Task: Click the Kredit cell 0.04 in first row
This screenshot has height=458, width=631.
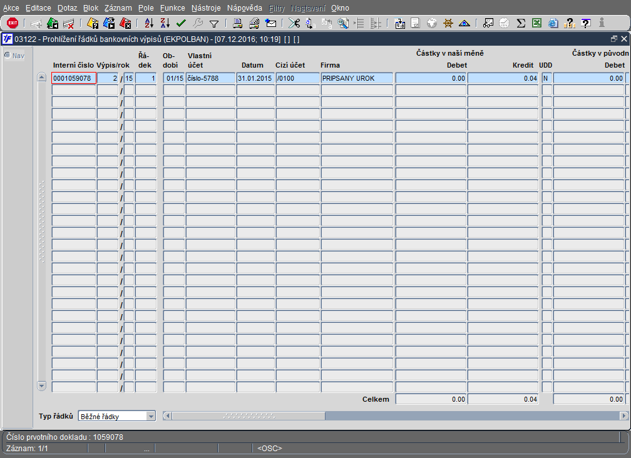Action: [503, 78]
